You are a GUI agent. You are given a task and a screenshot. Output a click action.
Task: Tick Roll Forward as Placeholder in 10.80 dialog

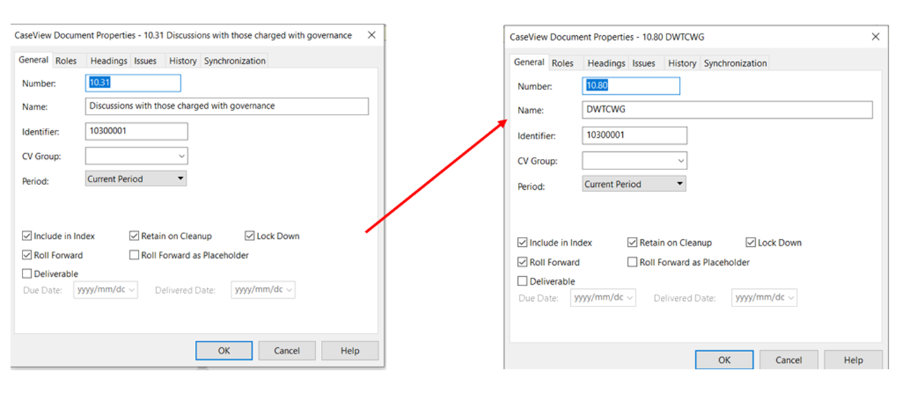coord(633,262)
